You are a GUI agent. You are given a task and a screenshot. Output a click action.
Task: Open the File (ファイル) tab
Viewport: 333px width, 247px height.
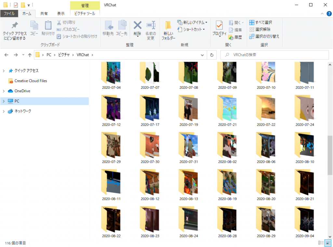coord(9,14)
